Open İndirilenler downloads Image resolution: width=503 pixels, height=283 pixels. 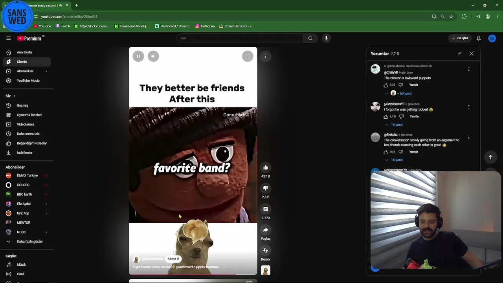click(x=27, y=153)
